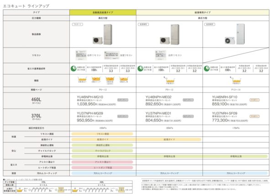Select the 自動湯はり bathtub function icon

tap(82, 79)
